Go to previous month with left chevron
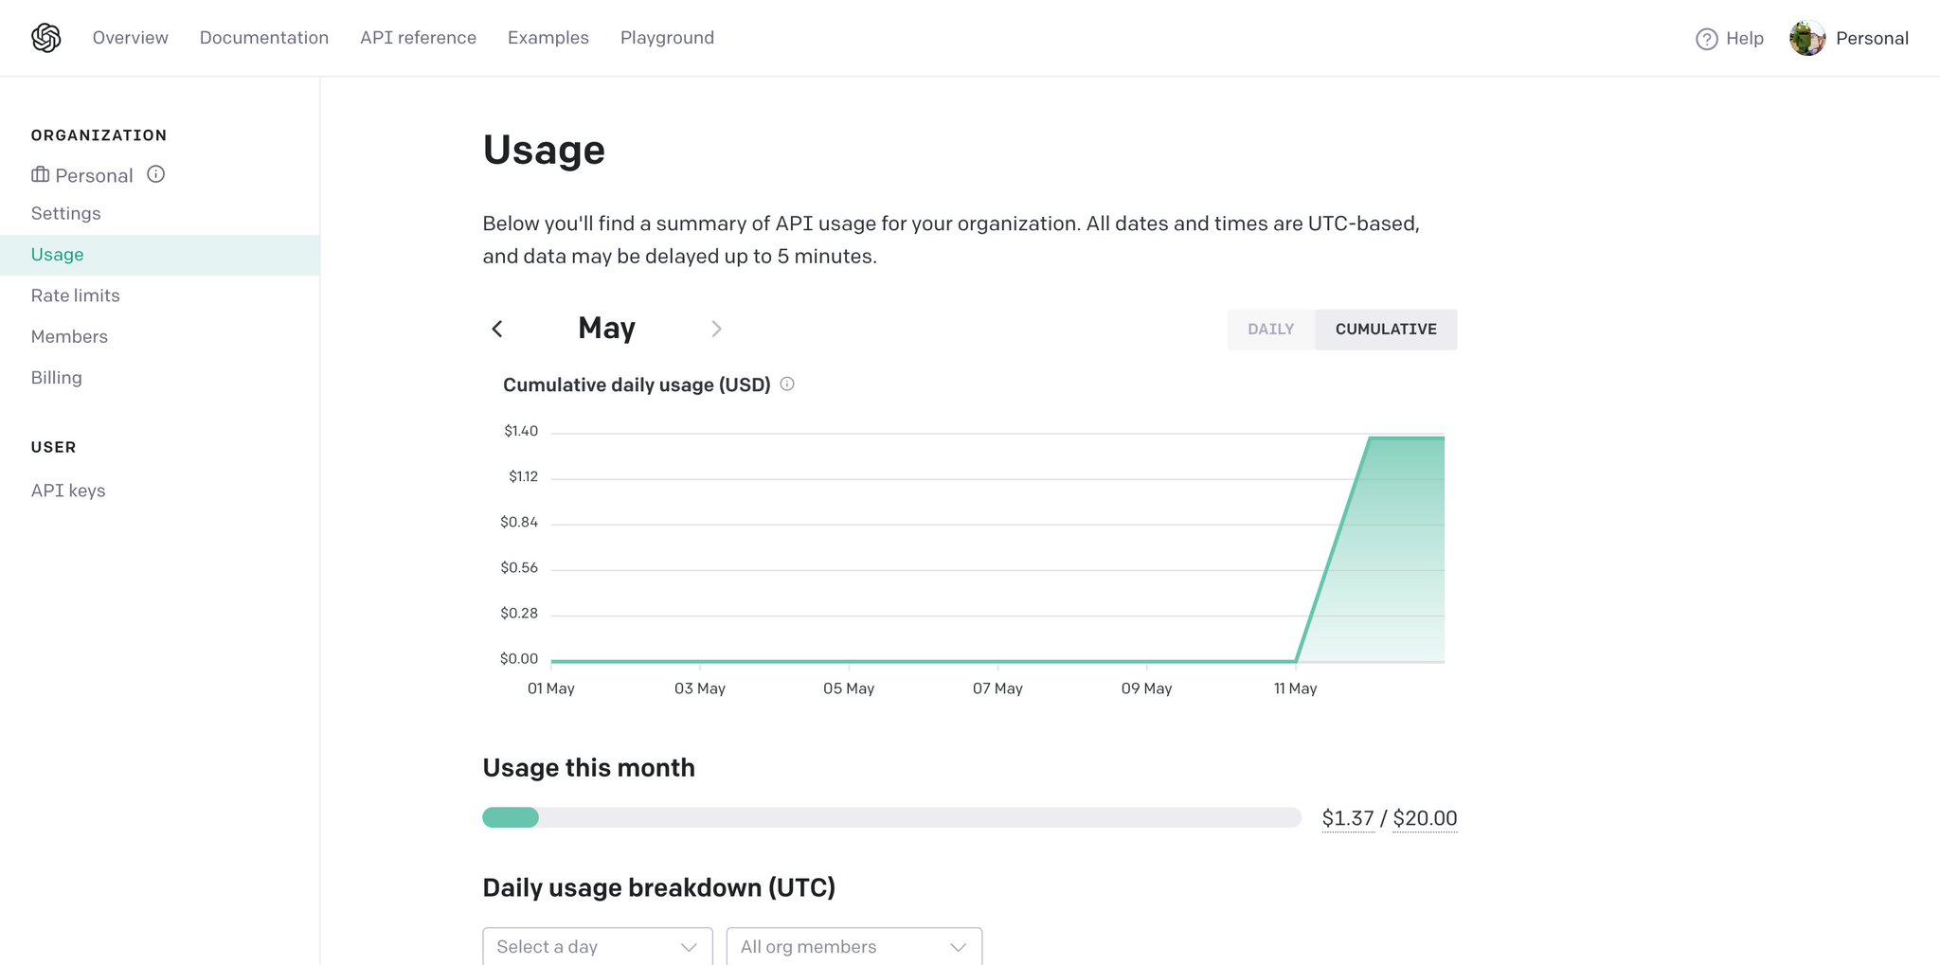The width and height of the screenshot is (1940, 965). 497,329
